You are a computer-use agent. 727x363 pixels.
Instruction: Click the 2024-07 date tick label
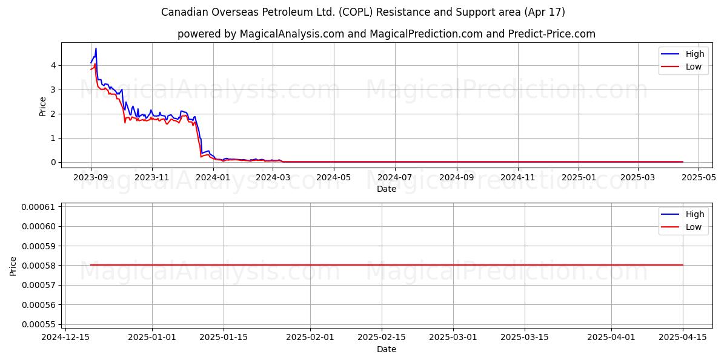(396, 177)
